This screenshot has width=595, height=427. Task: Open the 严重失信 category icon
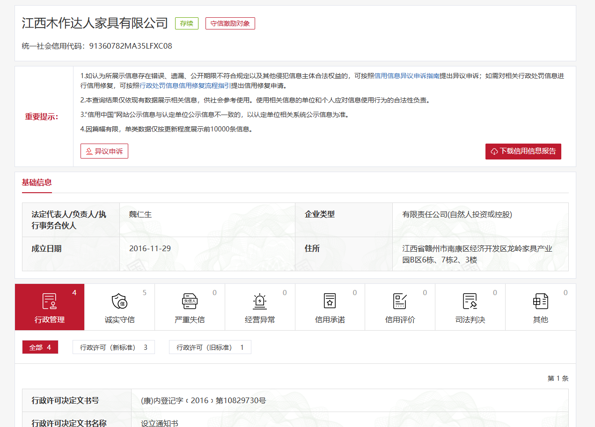tap(190, 301)
